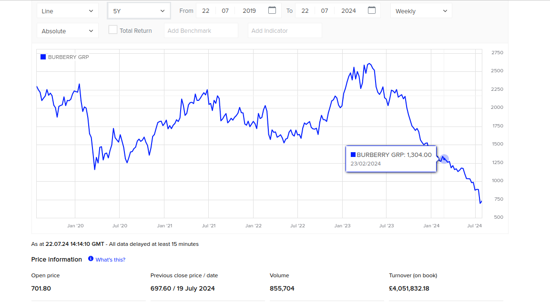The height and width of the screenshot is (302, 550).
Task: Select the From year field 2019
Action: tap(249, 11)
